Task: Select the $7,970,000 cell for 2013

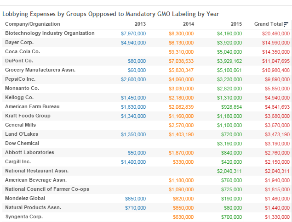Action: tap(133, 33)
